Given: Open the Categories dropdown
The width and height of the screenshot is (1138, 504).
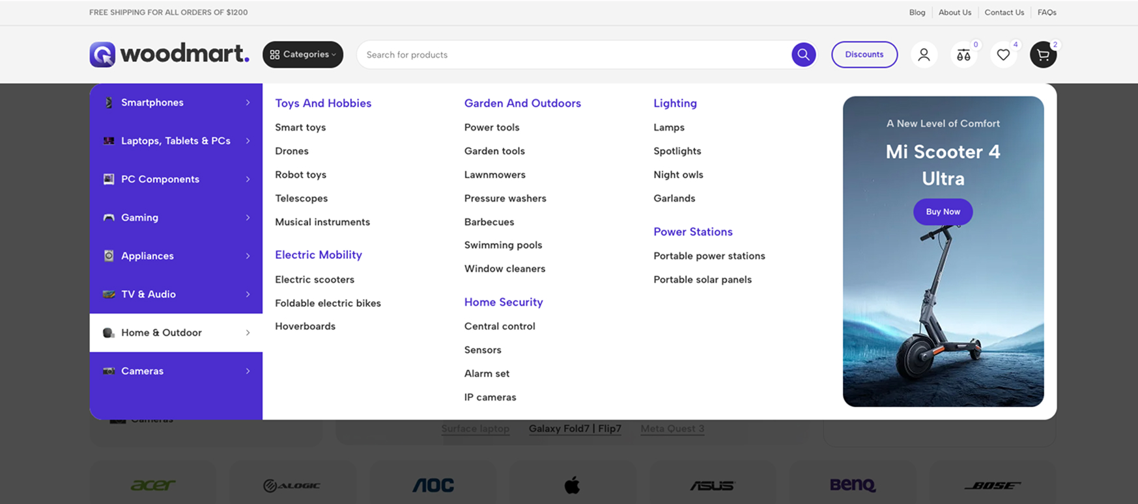Looking at the screenshot, I should coord(303,55).
